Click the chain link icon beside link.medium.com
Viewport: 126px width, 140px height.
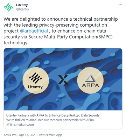pyautogui.click(x=8, y=125)
